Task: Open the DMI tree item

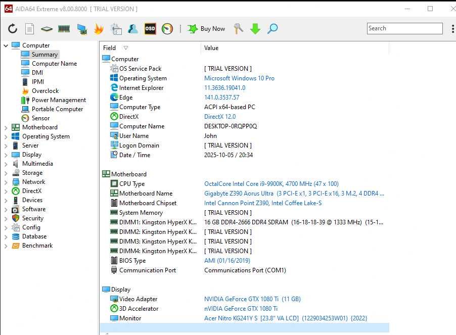Action: pyautogui.click(x=32, y=73)
